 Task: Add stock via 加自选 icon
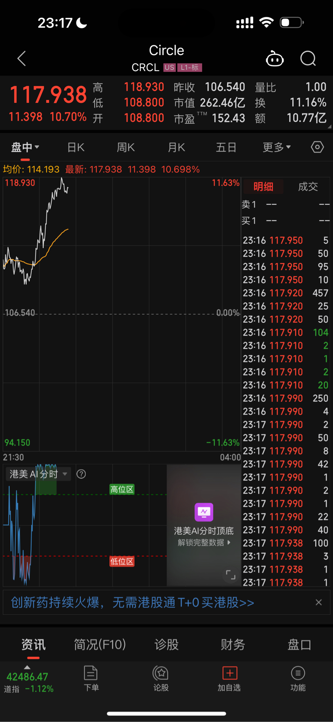coord(229,679)
